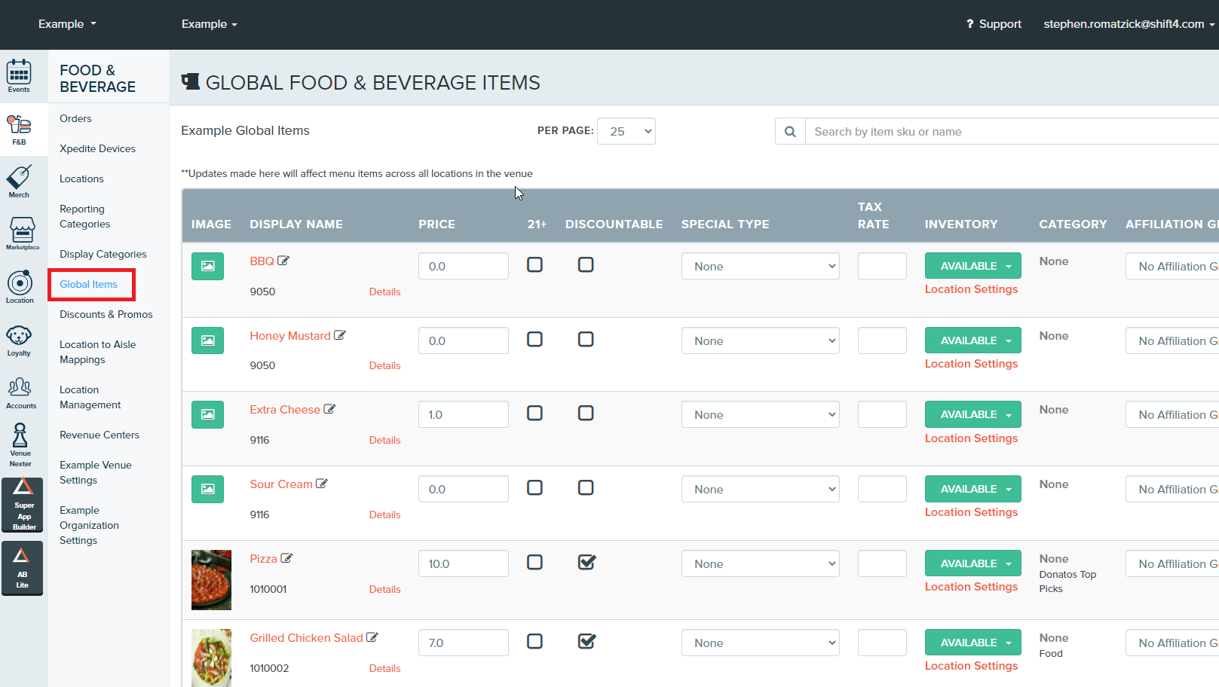
Task: Open the Loyalty dog icon
Action: pos(19,340)
